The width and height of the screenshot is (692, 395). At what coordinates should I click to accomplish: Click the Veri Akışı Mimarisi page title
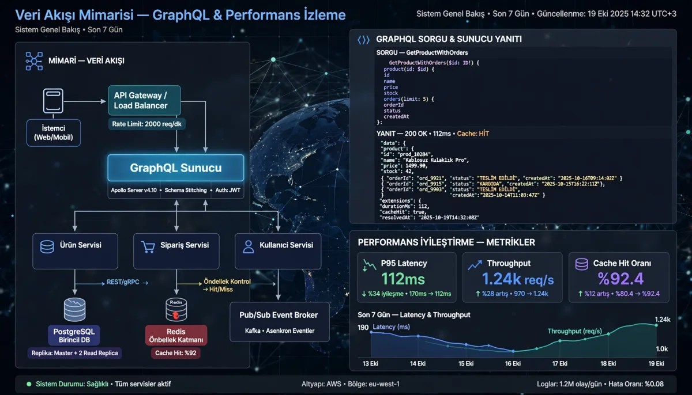pyautogui.click(x=181, y=15)
